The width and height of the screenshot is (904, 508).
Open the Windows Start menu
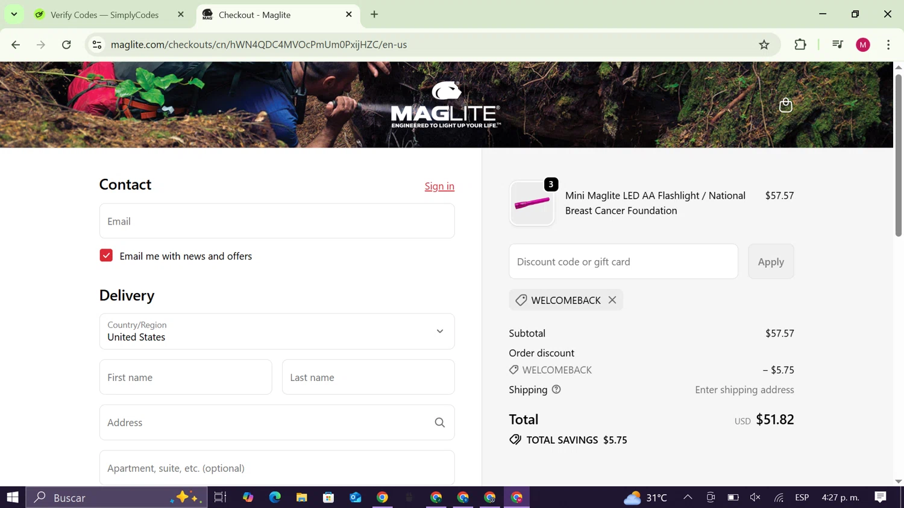13,497
